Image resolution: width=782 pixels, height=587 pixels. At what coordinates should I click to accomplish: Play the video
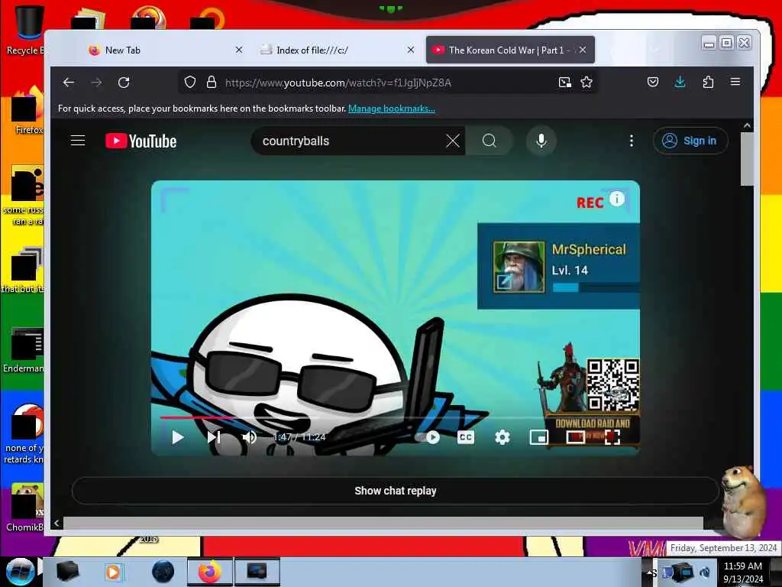tap(177, 437)
